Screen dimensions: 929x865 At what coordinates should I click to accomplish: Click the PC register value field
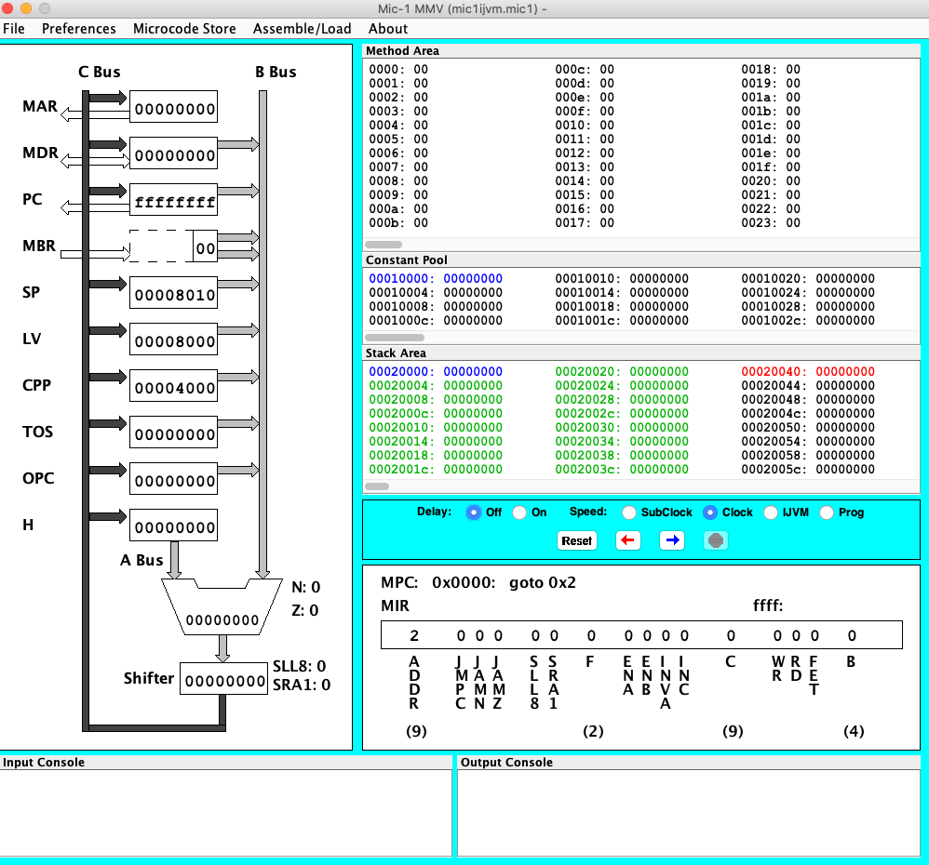point(173,202)
